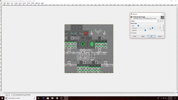Click Reset in the Colorize dialog
Viewport: 178px width, 100px height.
point(143,36)
